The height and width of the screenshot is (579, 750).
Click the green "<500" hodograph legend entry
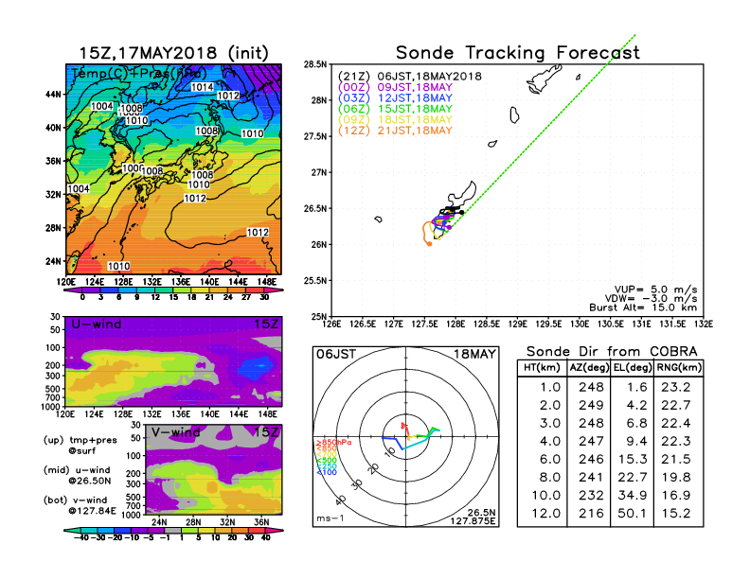click(x=327, y=461)
